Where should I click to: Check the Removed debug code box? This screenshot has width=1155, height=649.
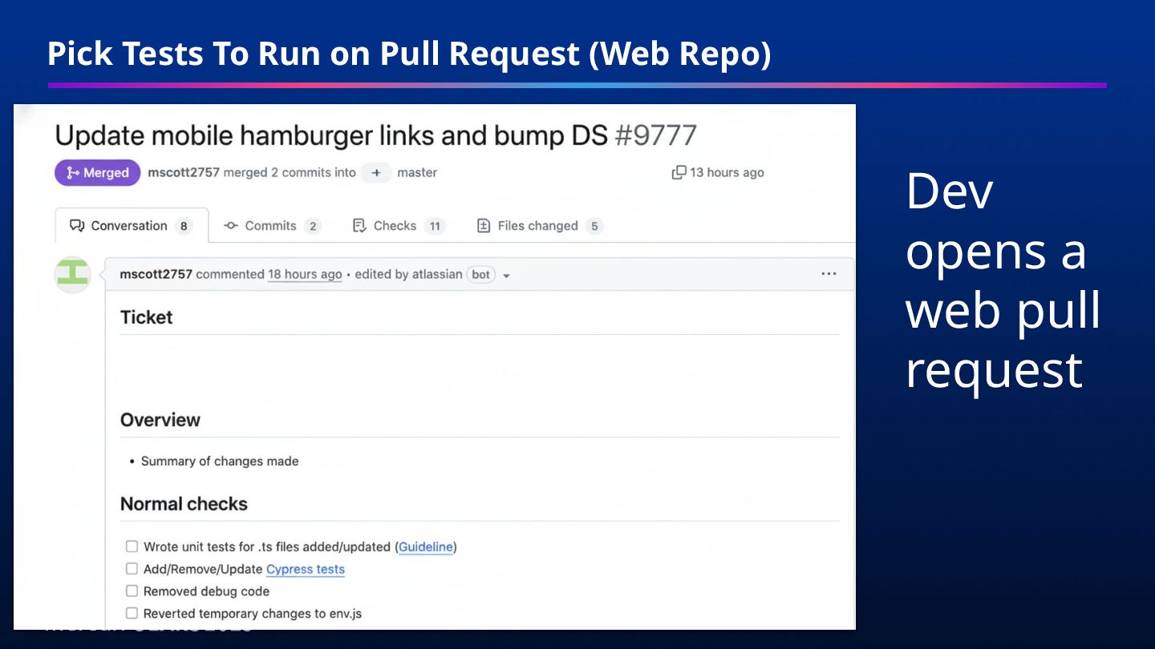point(132,591)
